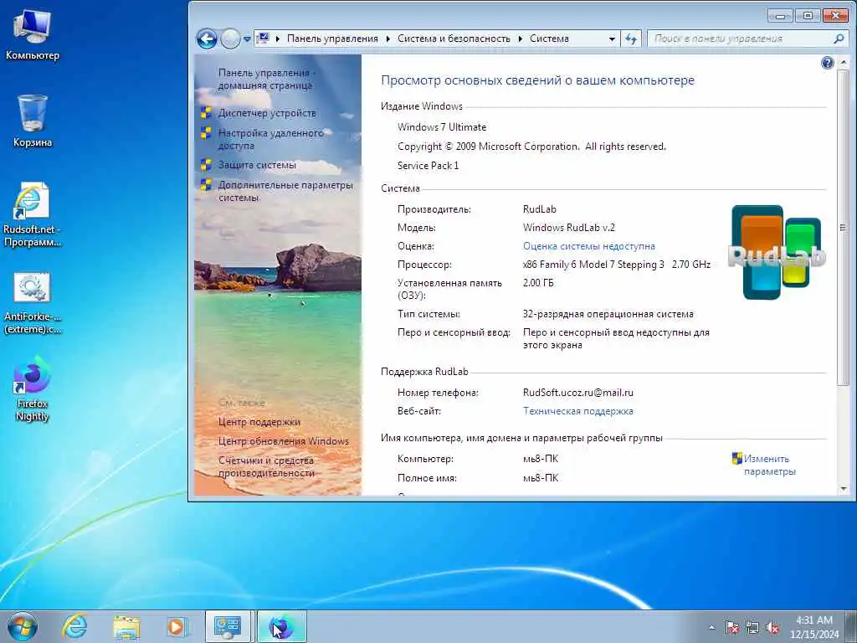Image resolution: width=857 pixels, height=643 pixels.
Task: Select the Корзина recycle bin icon
Action: [x=33, y=121]
